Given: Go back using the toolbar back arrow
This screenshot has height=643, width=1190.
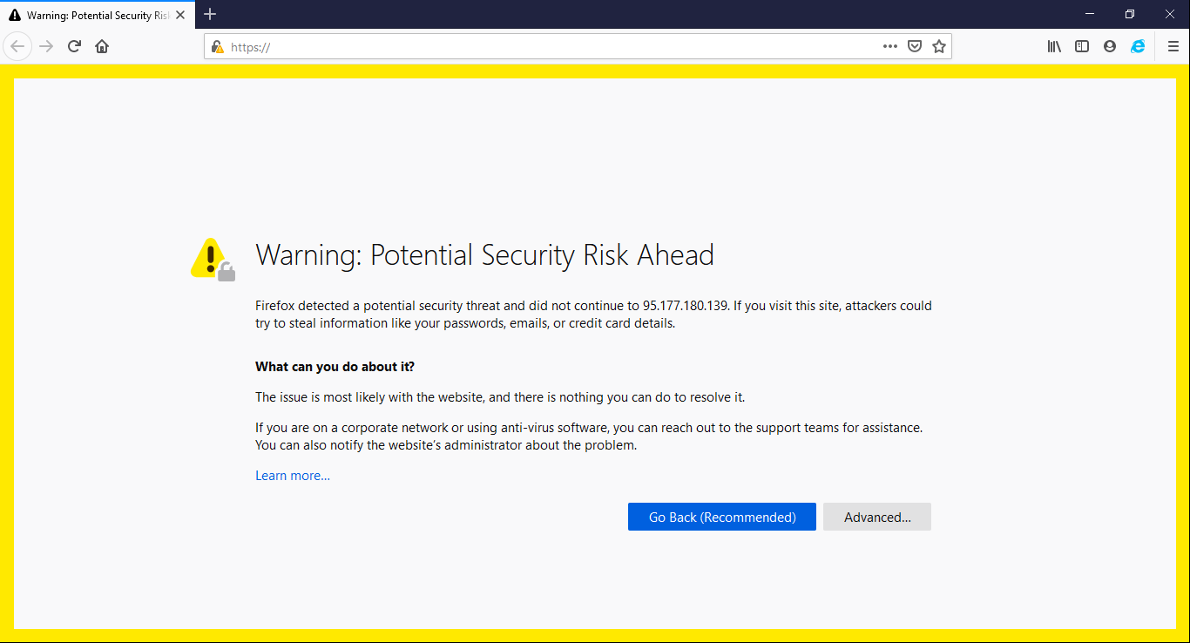Looking at the screenshot, I should [17, 46].
